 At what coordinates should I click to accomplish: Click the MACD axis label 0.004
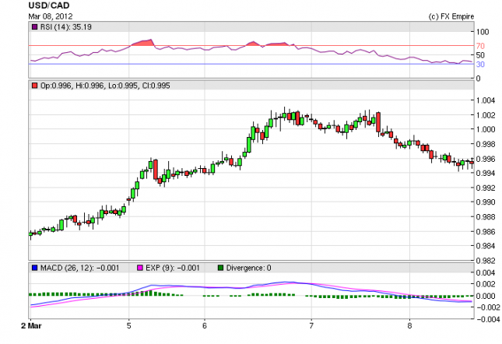tap(486, 272)
